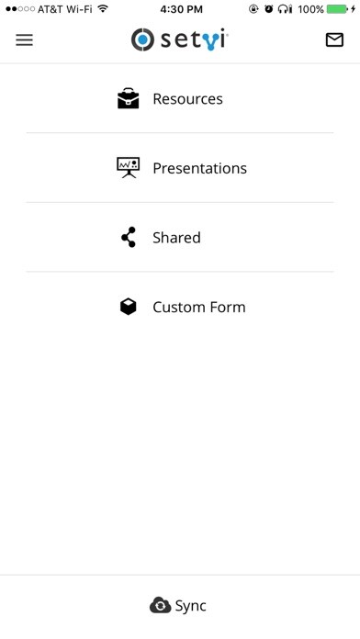The image size is (360, 639).
Task: Open the mail envelope icon
Action: [x=334, y=40]
